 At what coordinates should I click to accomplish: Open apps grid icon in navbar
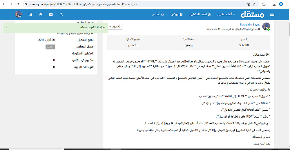(x=30, y=14)
